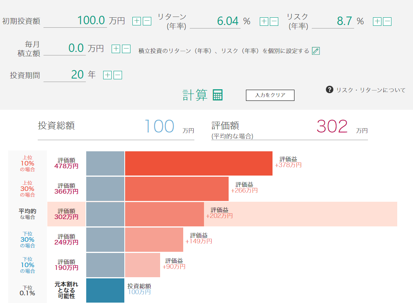Viewport: 413px width, 308px height.
Task: Increase initial investment amount with plus
Action: [x=136, y=21]
